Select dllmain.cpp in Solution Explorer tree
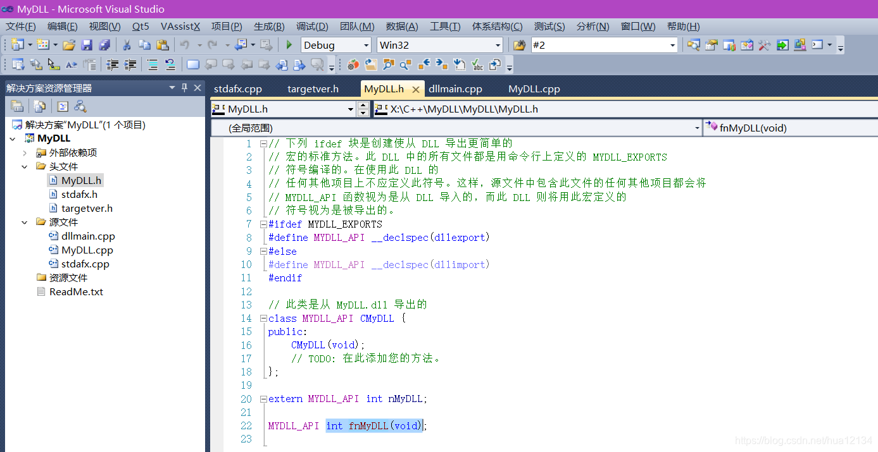This screenshot has width=878, height=452. (x=88, y=236)
